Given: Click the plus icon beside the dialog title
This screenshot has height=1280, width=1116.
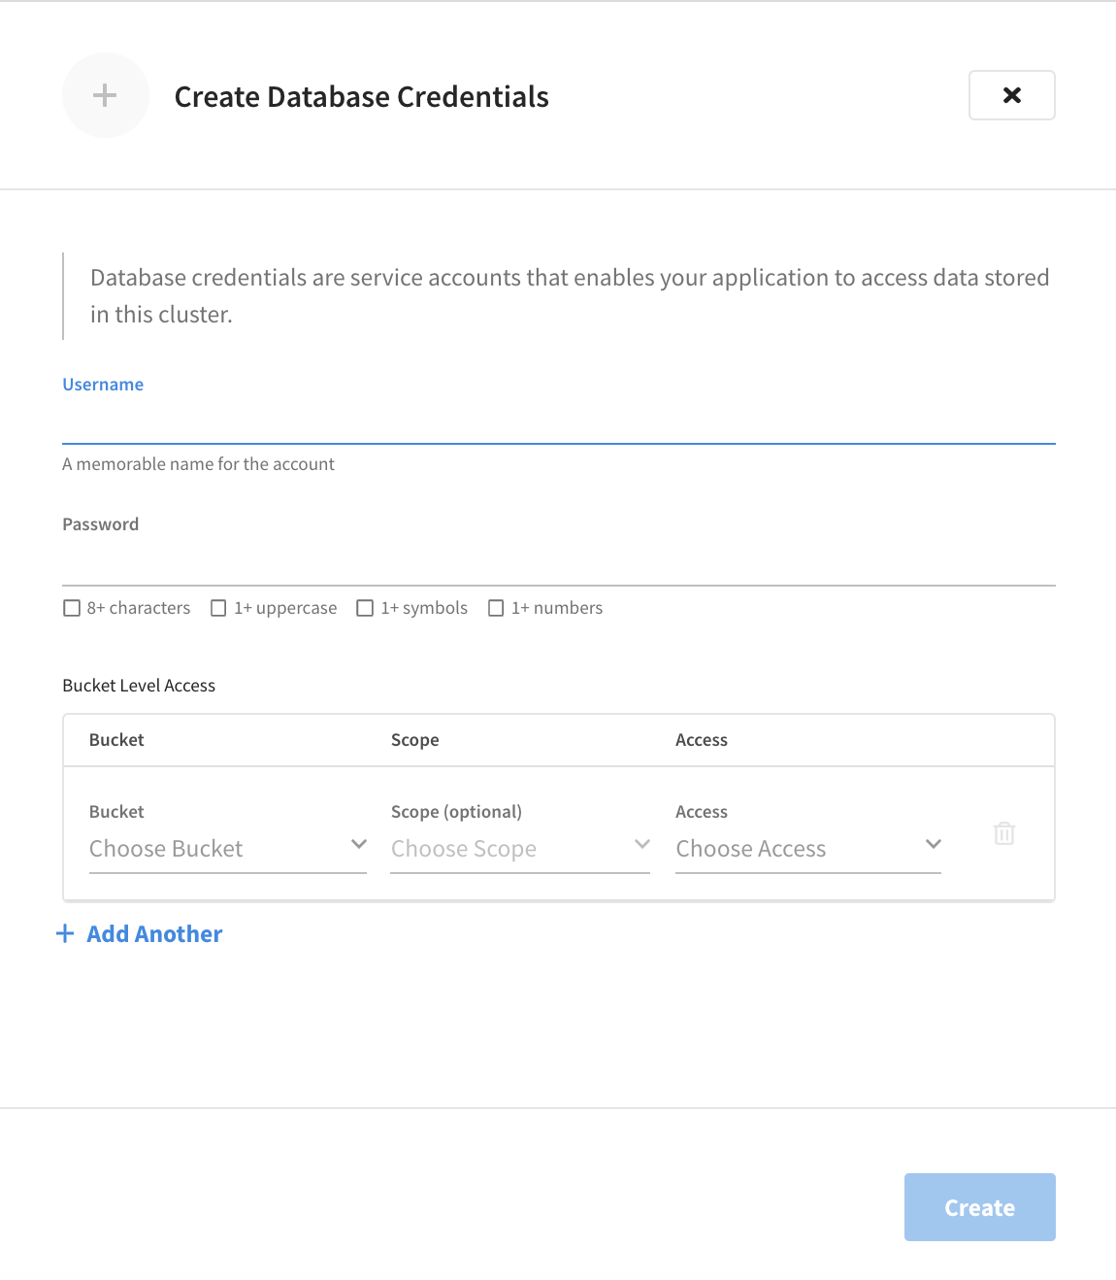Looking at the screenshot, I should click(105, 95).
